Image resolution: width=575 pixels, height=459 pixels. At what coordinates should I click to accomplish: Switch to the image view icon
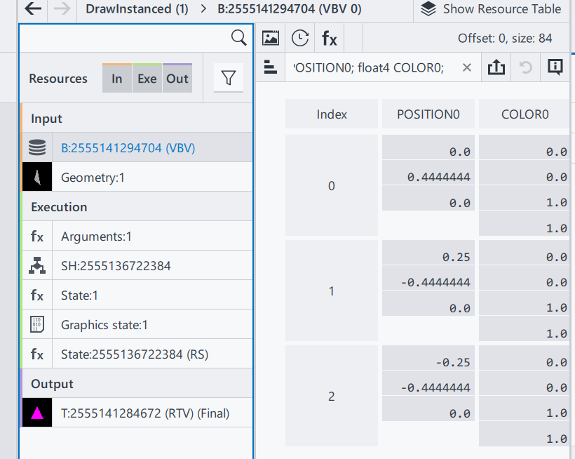(x=271, y=38)
